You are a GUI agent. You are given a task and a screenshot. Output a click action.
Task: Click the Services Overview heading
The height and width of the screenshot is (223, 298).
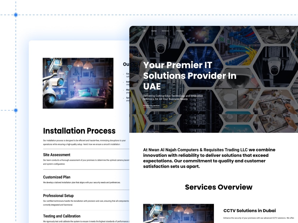tap(218, 187)
